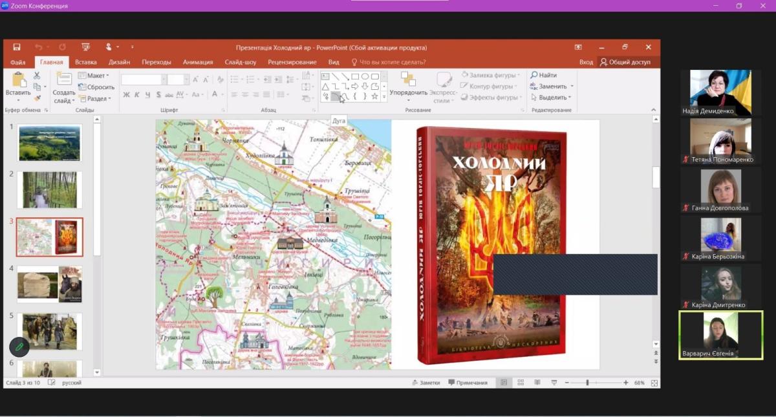Switch to Slide Sorter view in status bar
This screenshot has height=417, width=776.
(x=521, y=383)
